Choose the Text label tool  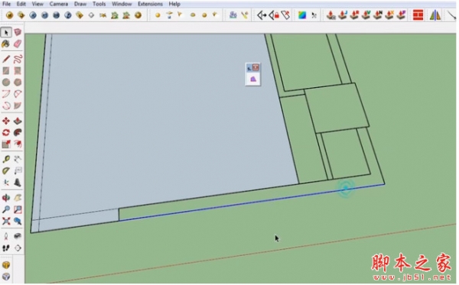point(18,170)
